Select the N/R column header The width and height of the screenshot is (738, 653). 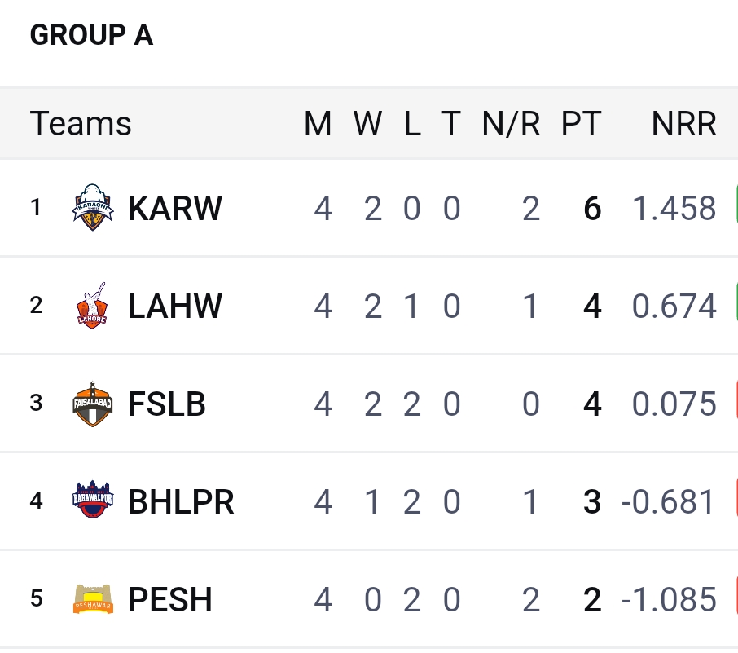(x=511, y=124)
